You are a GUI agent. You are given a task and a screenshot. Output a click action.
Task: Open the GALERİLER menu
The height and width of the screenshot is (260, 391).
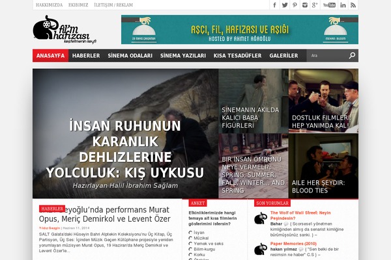point(283,55)
